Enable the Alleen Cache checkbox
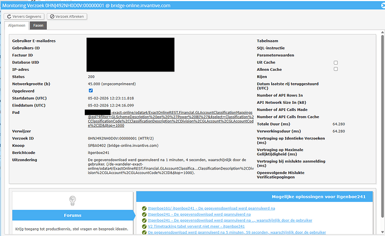The width and height of the screenshot is (385, 236). [x=335, y=69]
